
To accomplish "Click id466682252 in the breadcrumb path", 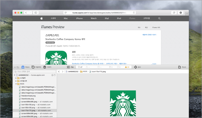I will click(72, 72).
